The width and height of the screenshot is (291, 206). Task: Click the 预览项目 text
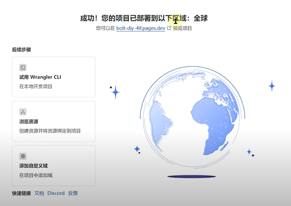point(182,28)
